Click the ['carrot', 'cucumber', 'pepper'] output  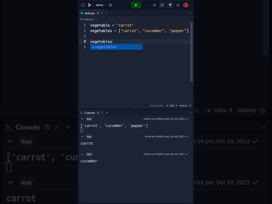coord(114,126)
